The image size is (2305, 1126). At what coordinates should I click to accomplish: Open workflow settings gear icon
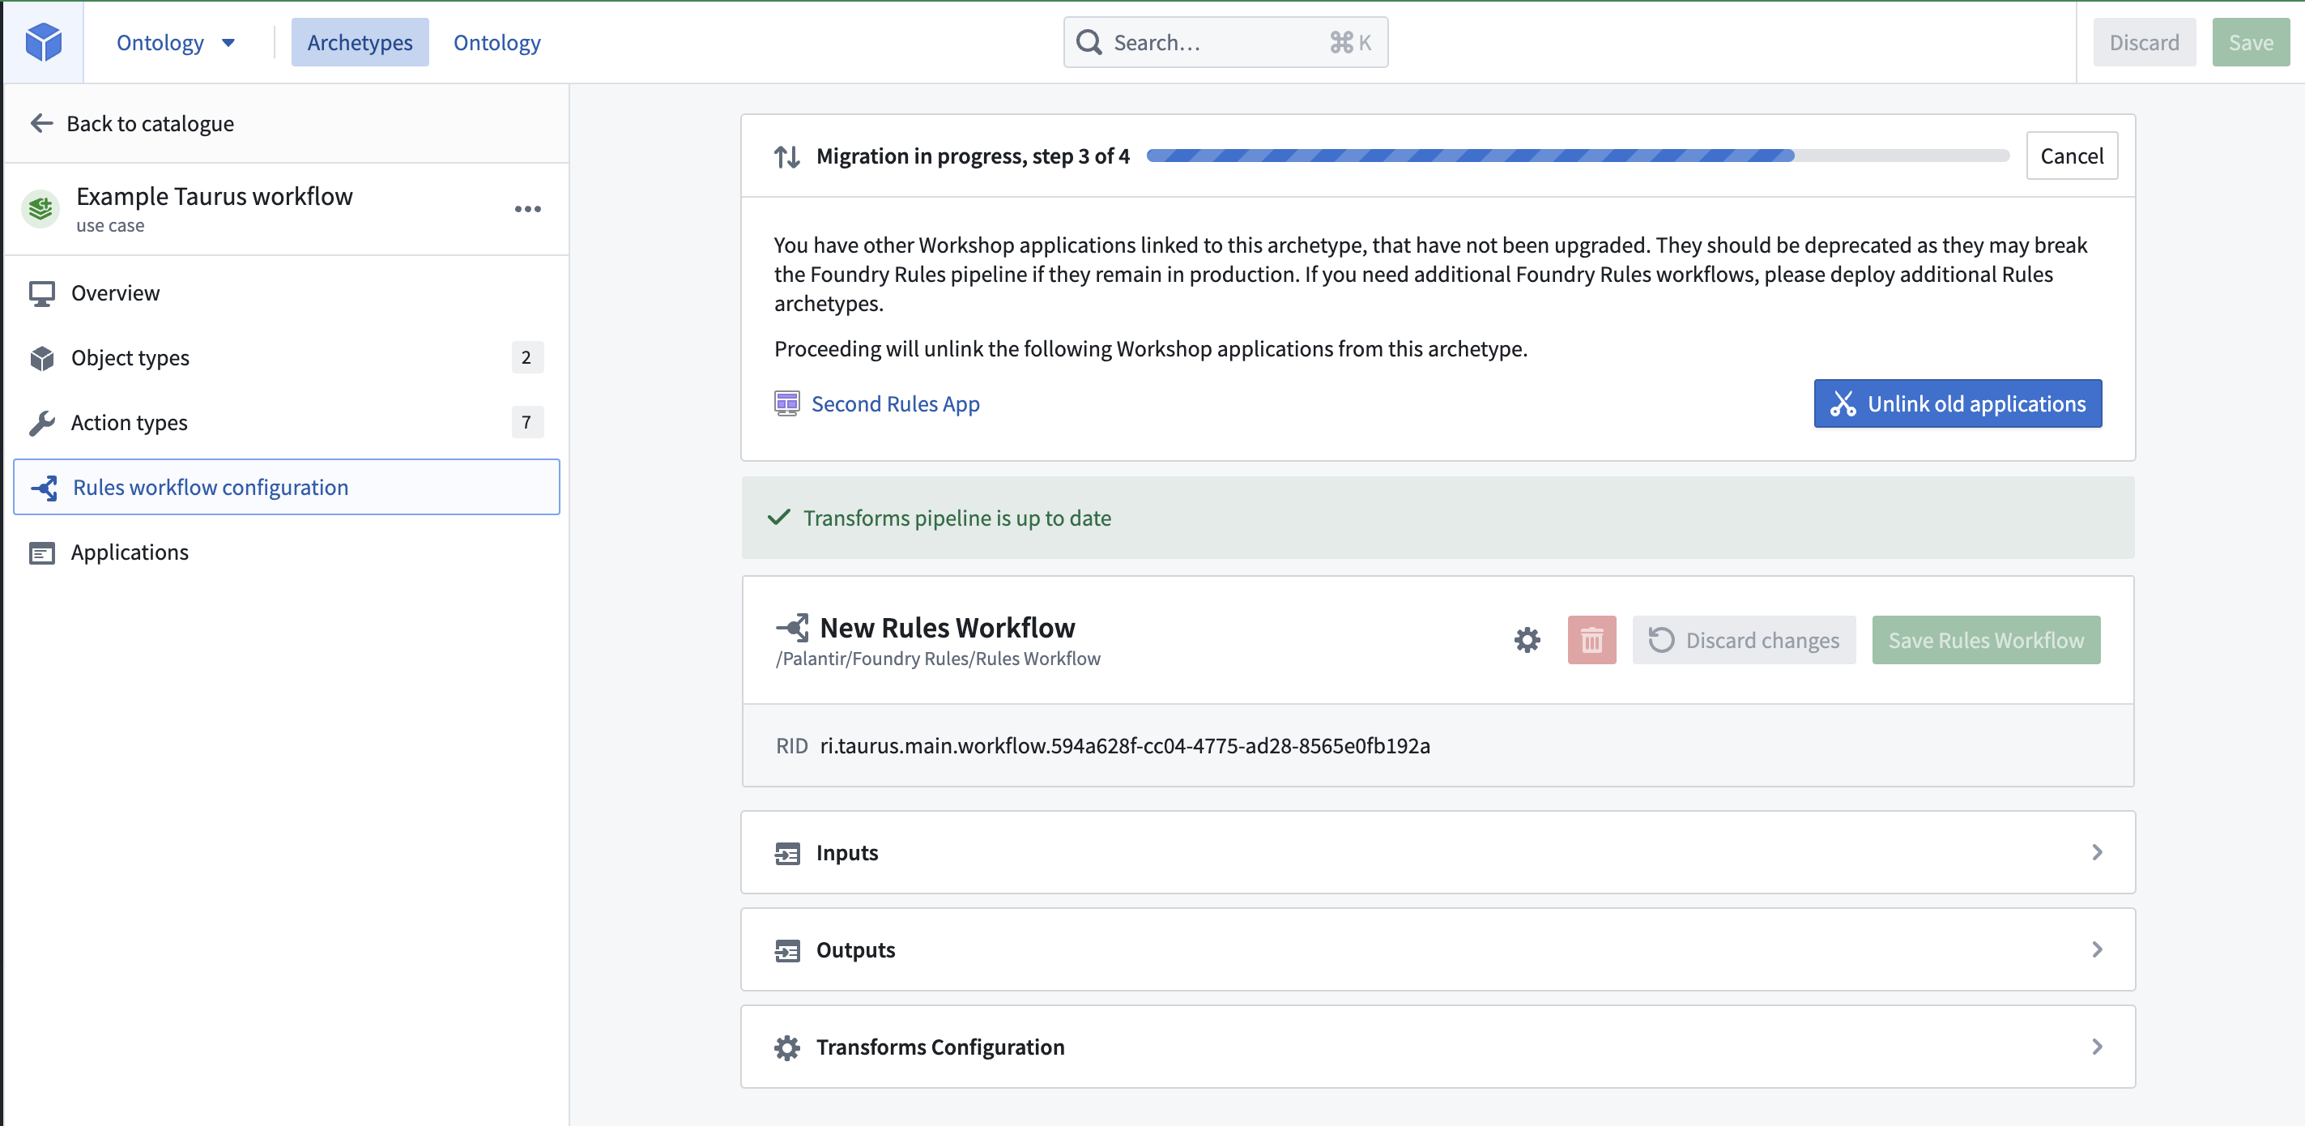[1527, 639]
